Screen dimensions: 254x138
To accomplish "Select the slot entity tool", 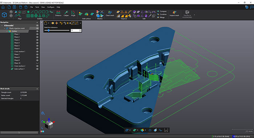I will coord(40,12).
